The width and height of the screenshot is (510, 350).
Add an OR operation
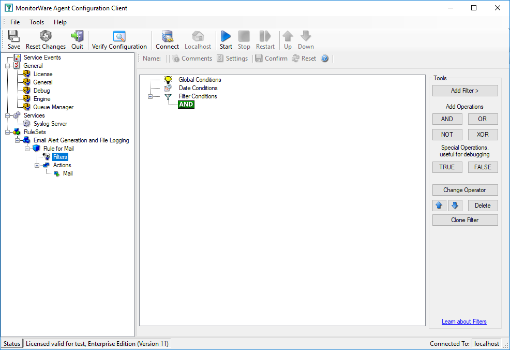coord(483,119)
